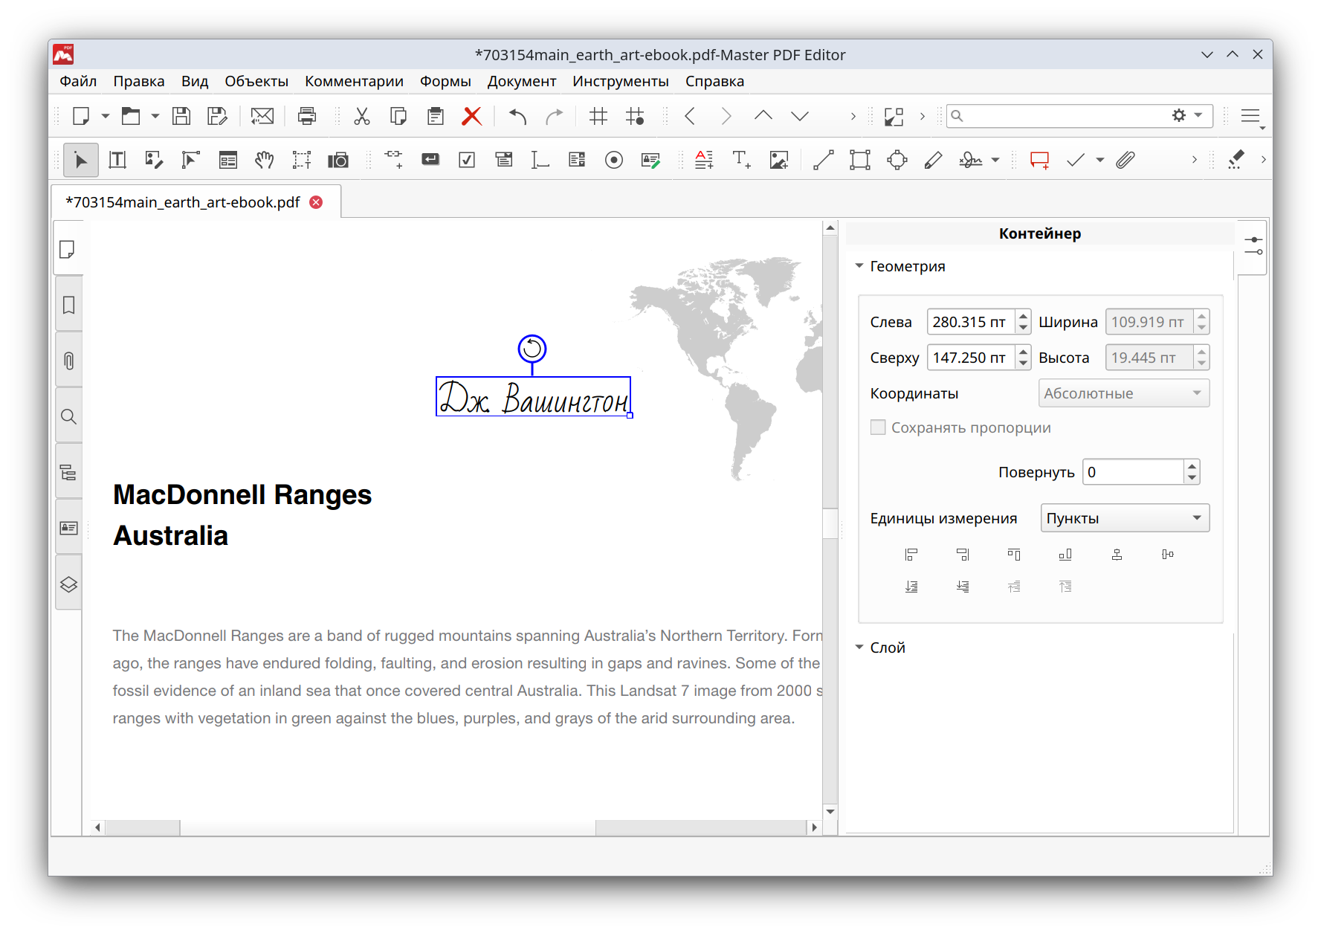
Task: Click the horizontal scrollbar right arrow
Action: pos(814,827)
